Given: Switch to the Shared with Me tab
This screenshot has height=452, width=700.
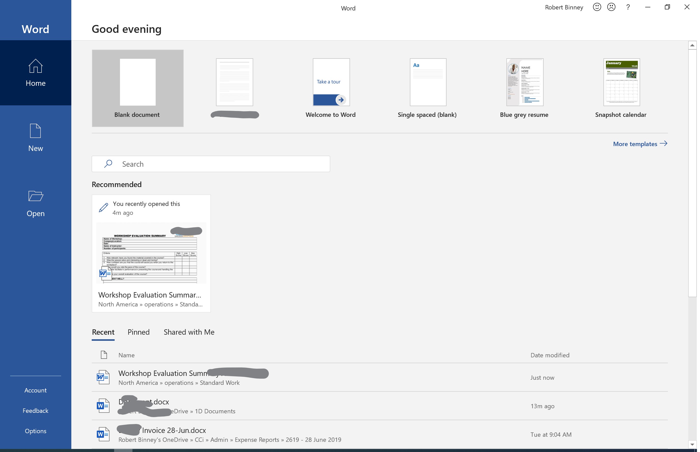Looking at the screenshot, I should [x=189, y=332].
